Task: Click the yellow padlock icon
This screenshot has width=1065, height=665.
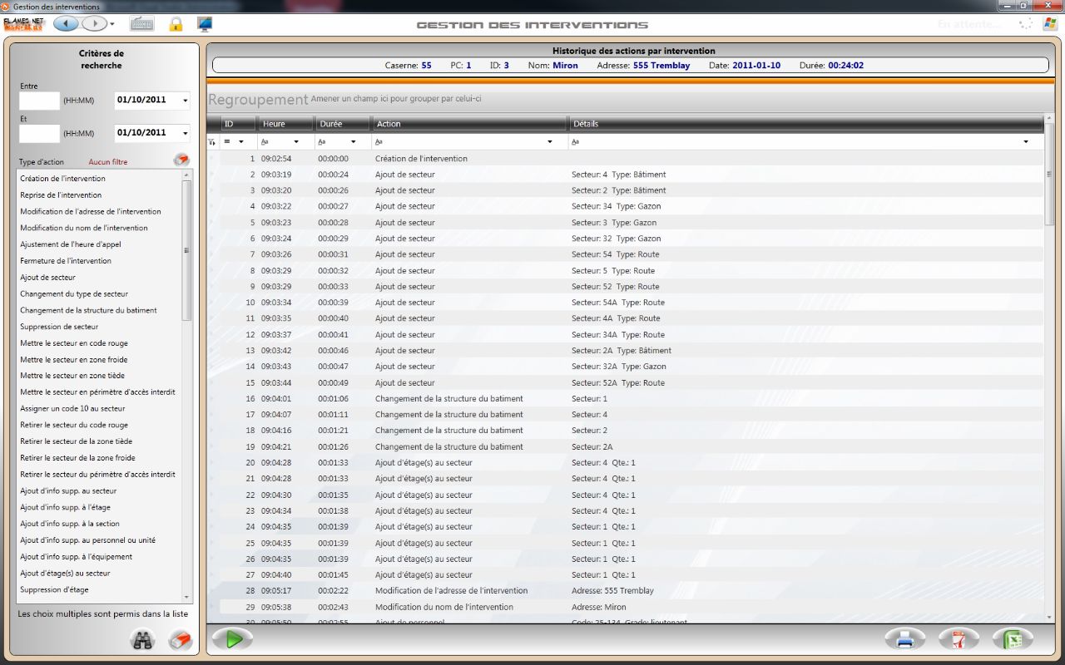Action: tap(176, 24)
